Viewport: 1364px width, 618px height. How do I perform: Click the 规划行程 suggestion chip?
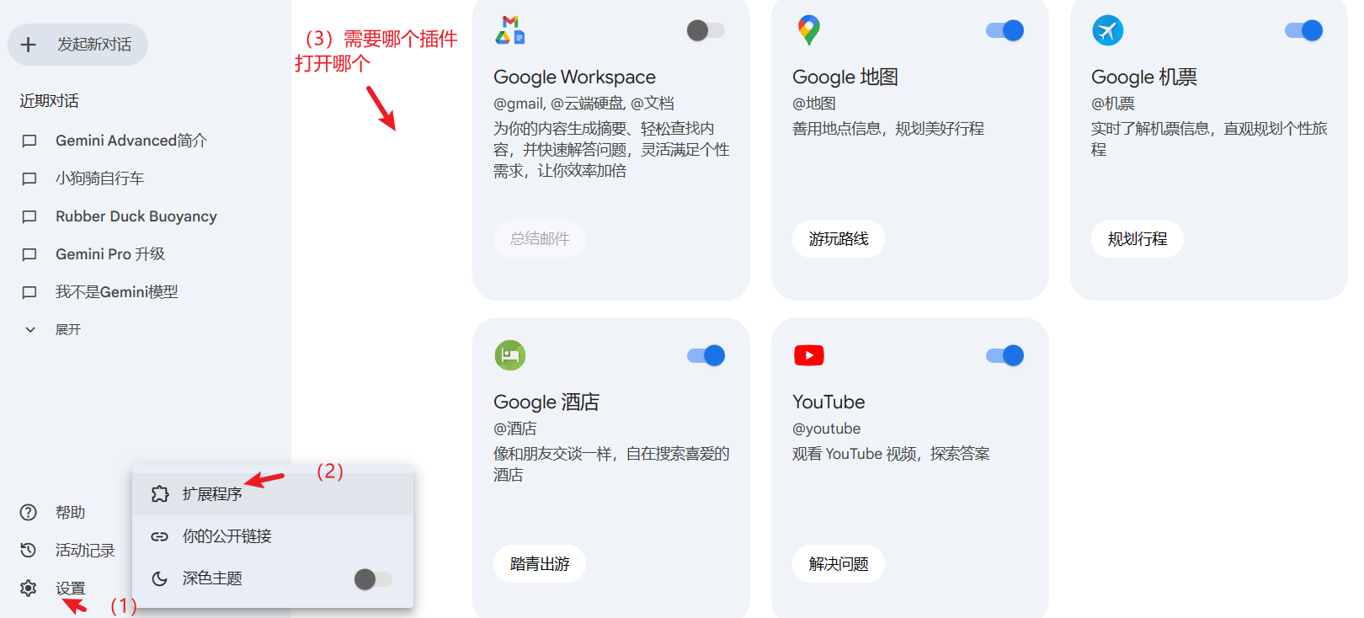tap(1138, 239)
